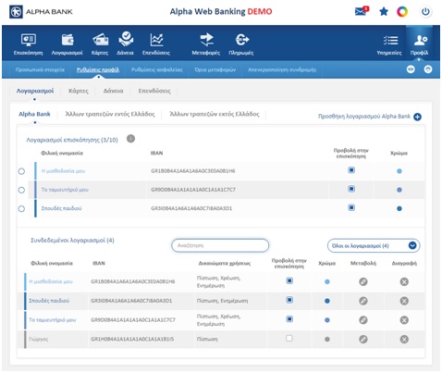Select the Alpha Bank accounts tab
This screenshot has height=373, width=442.
(x=34, y=114)
